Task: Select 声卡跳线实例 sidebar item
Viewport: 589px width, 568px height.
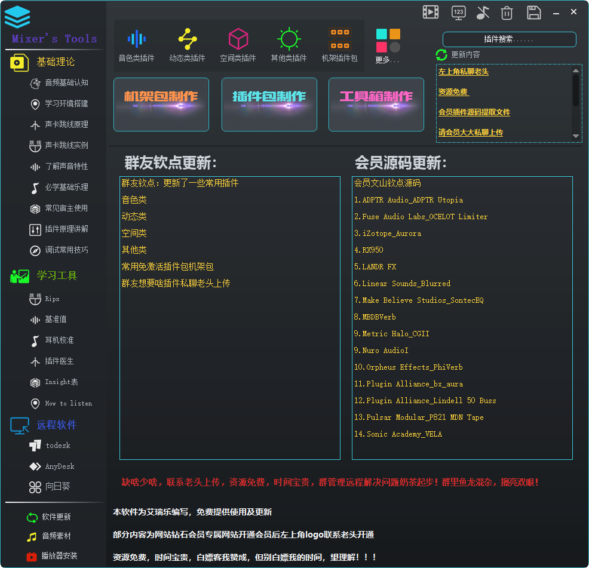Action: point(59,146)
